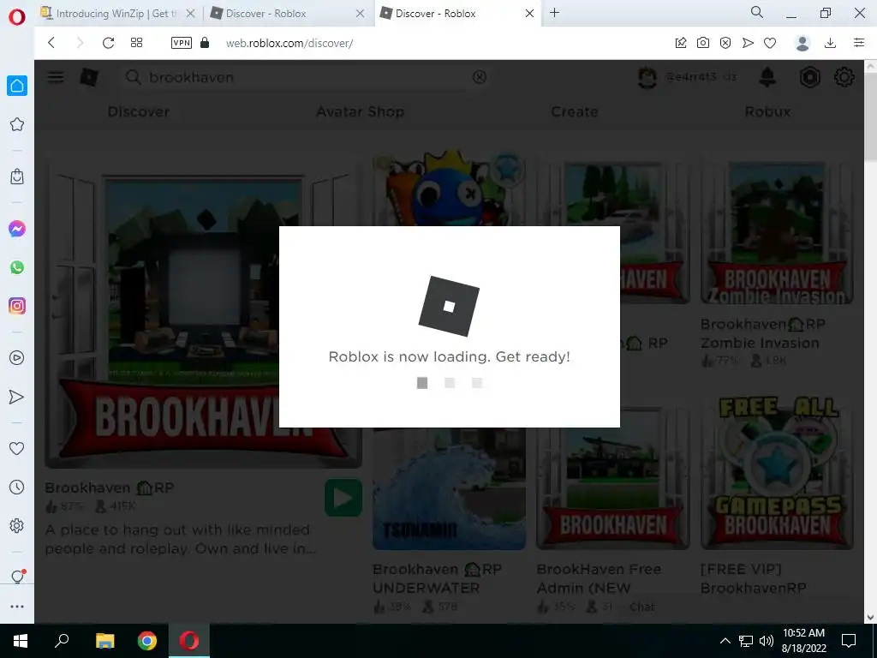Open the Windows Start menu
Image resolution: width=877 pixels, height=658 pixels.
[x=21, y=641]
